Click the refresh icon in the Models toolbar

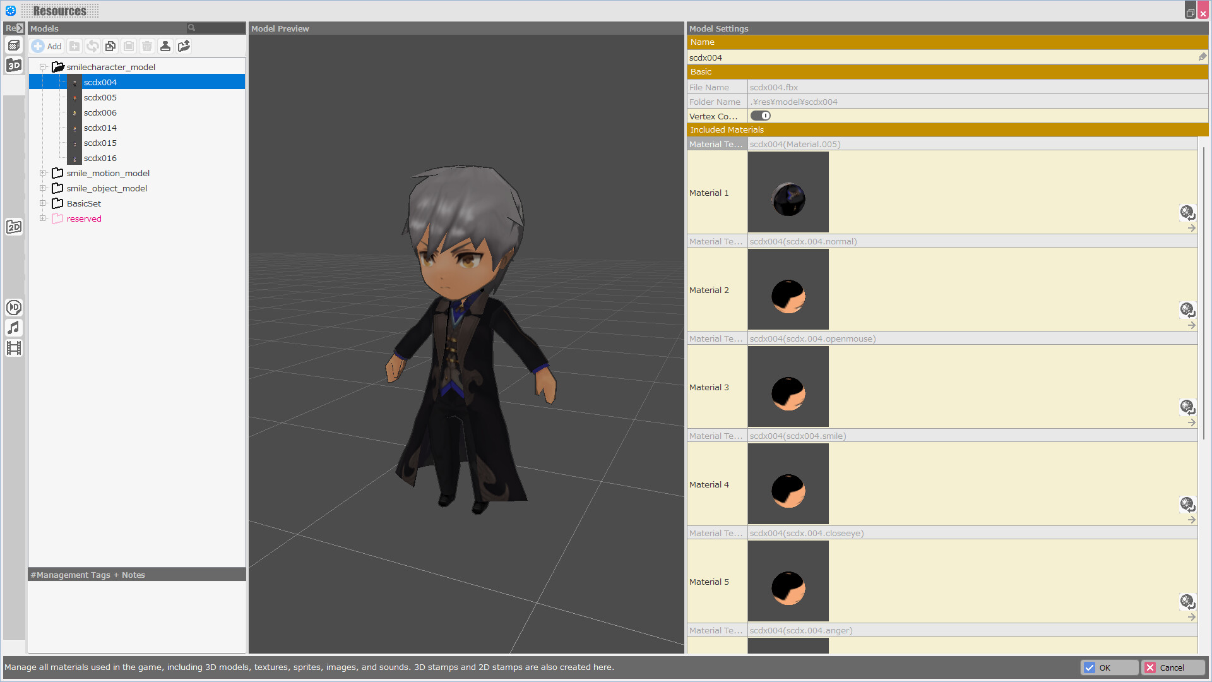(92, 46)
